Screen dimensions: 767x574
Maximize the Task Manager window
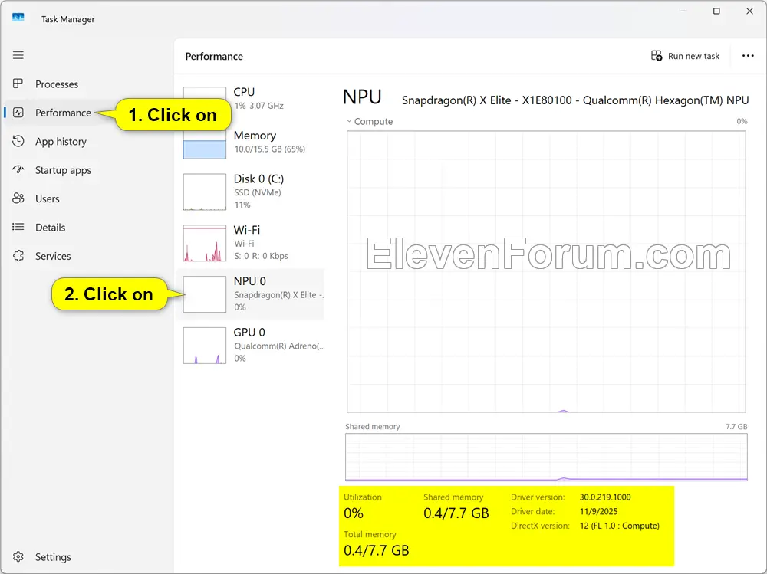(716, 11)
